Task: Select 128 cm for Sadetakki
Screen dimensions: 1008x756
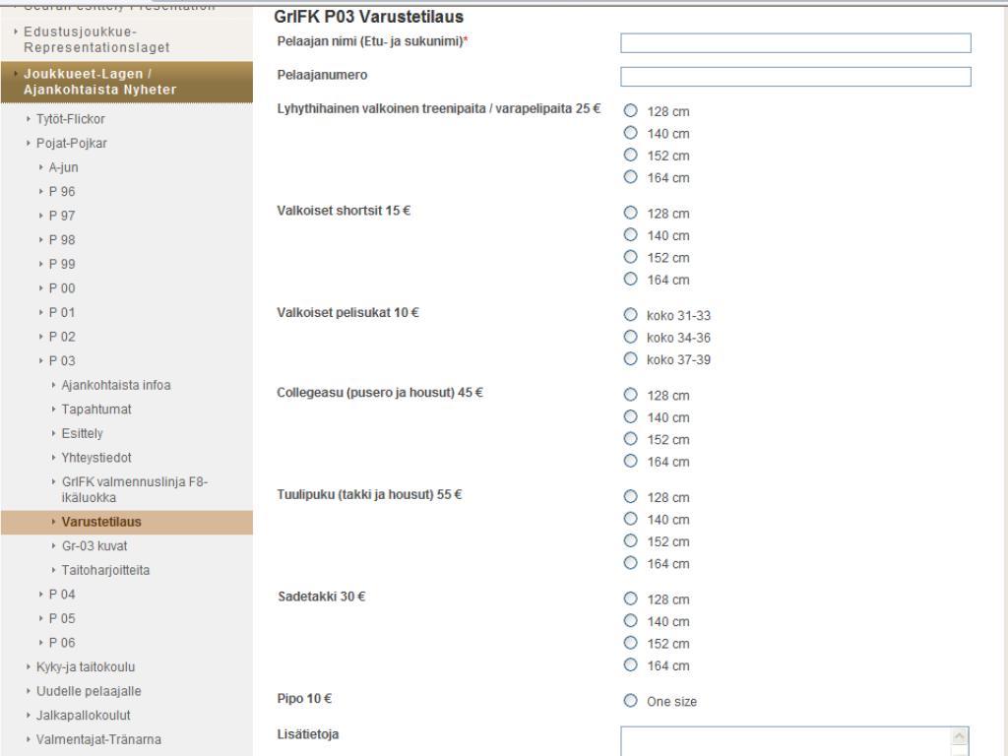Action: [631, 598]
